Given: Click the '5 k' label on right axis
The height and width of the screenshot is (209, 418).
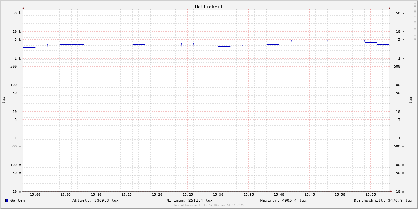Looking at the screenshot, I should tap(401, 40).
